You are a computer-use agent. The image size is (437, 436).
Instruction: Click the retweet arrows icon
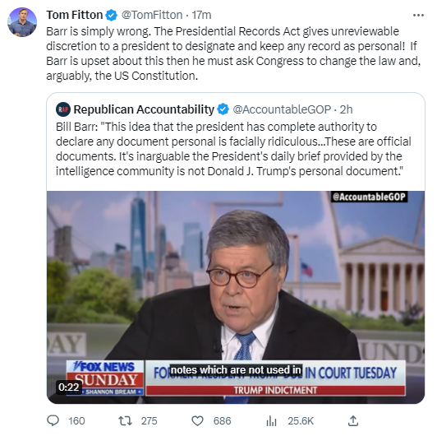click(125, 420)
